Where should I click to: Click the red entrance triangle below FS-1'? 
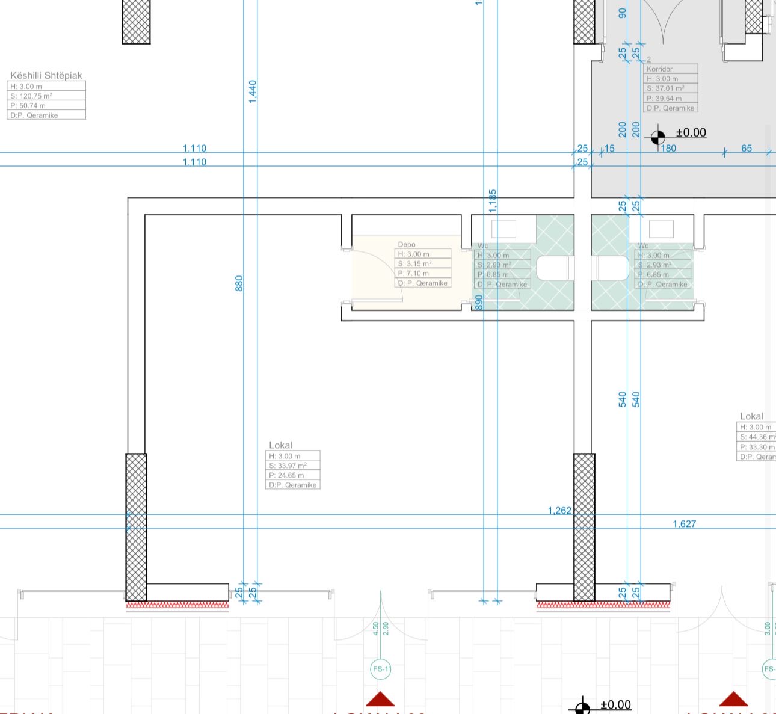click(x=380, y=699)
